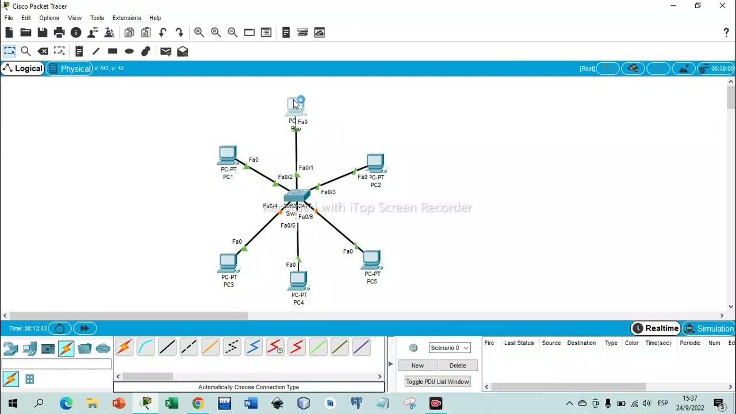Screen dimensions: 736x414
Task: Undo last action
Action: click(163, 33)
